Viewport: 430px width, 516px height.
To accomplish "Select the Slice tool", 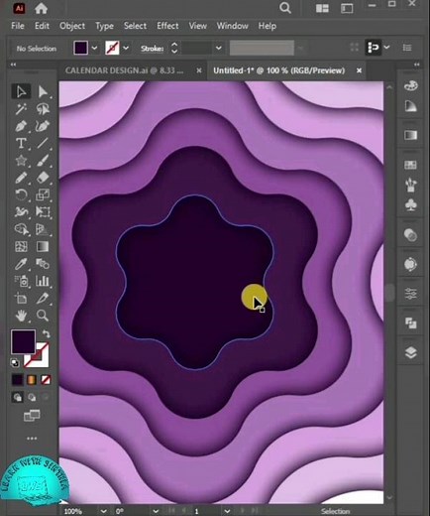I will (x=43, y=299).
